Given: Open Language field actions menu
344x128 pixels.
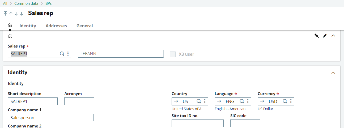Looking at the screenshot, I should (248, 101).
